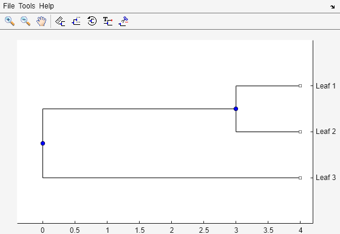Viewport: 340px width, 234px height.
Task: Click the dock arrow in the menu bar corner
Action: 333,7
